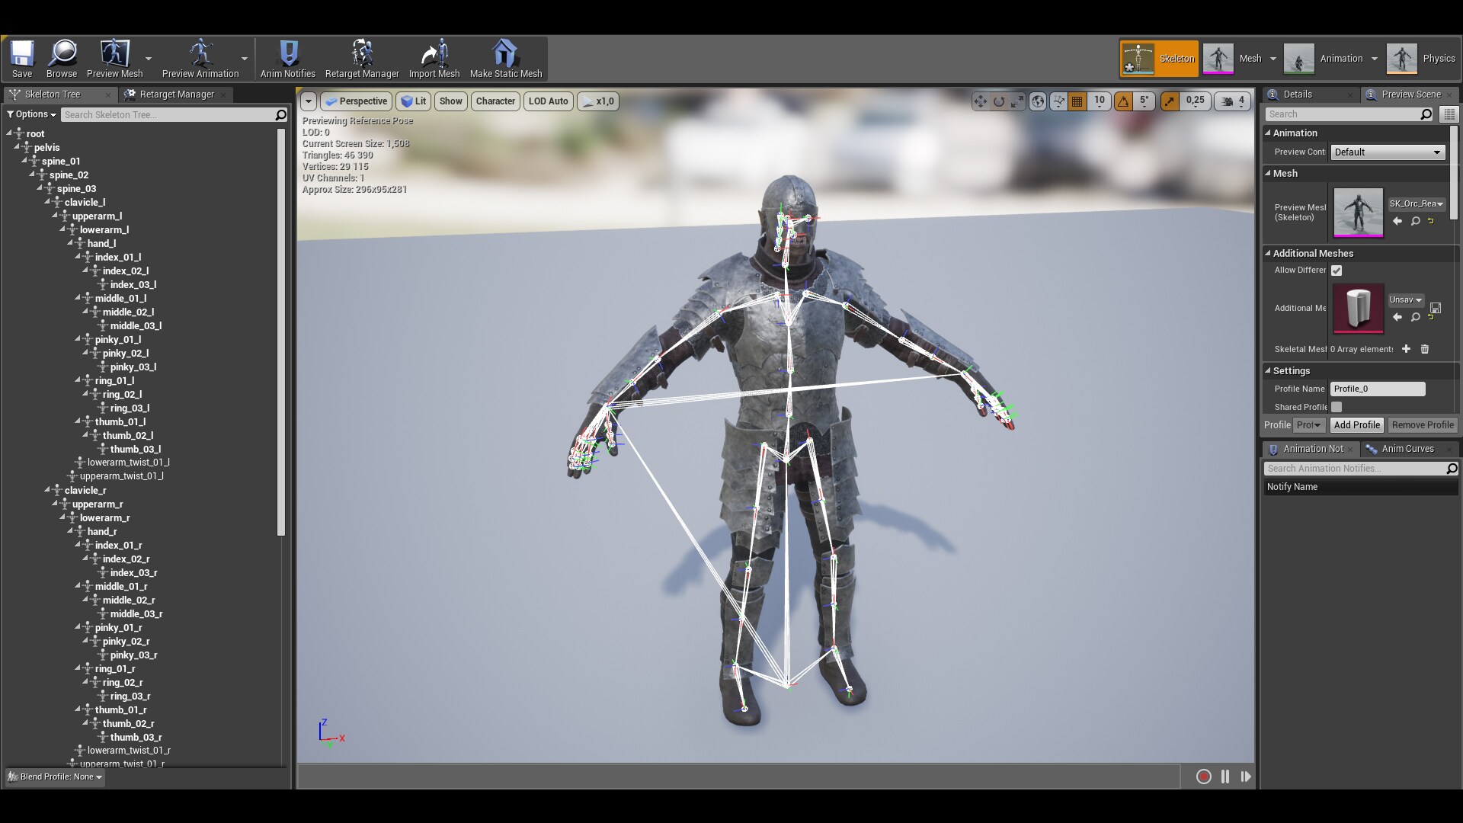Switch to the Retarget Manager tab
The width and height of the screenshot is (1463, 823).
click(176, 94)
